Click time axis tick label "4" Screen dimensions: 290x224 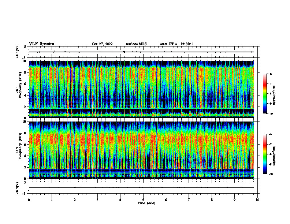point(120,200)
